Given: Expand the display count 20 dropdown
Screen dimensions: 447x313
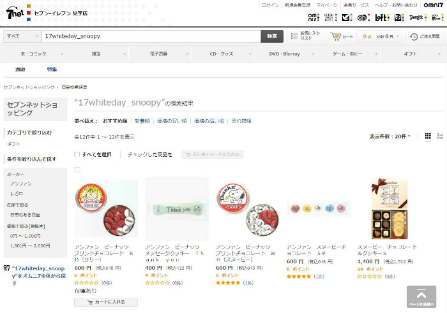Looking at the screenshot, I should coord(390,136).
